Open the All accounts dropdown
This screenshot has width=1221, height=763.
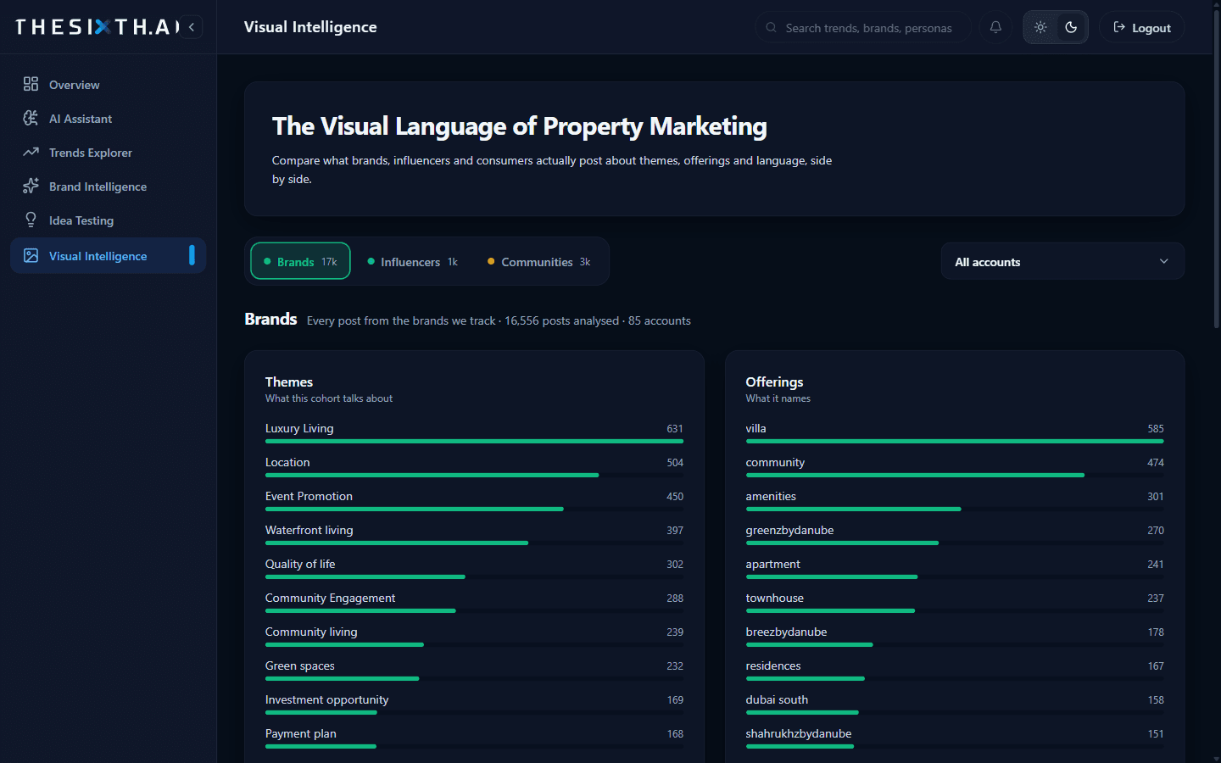click(1062, 261)
